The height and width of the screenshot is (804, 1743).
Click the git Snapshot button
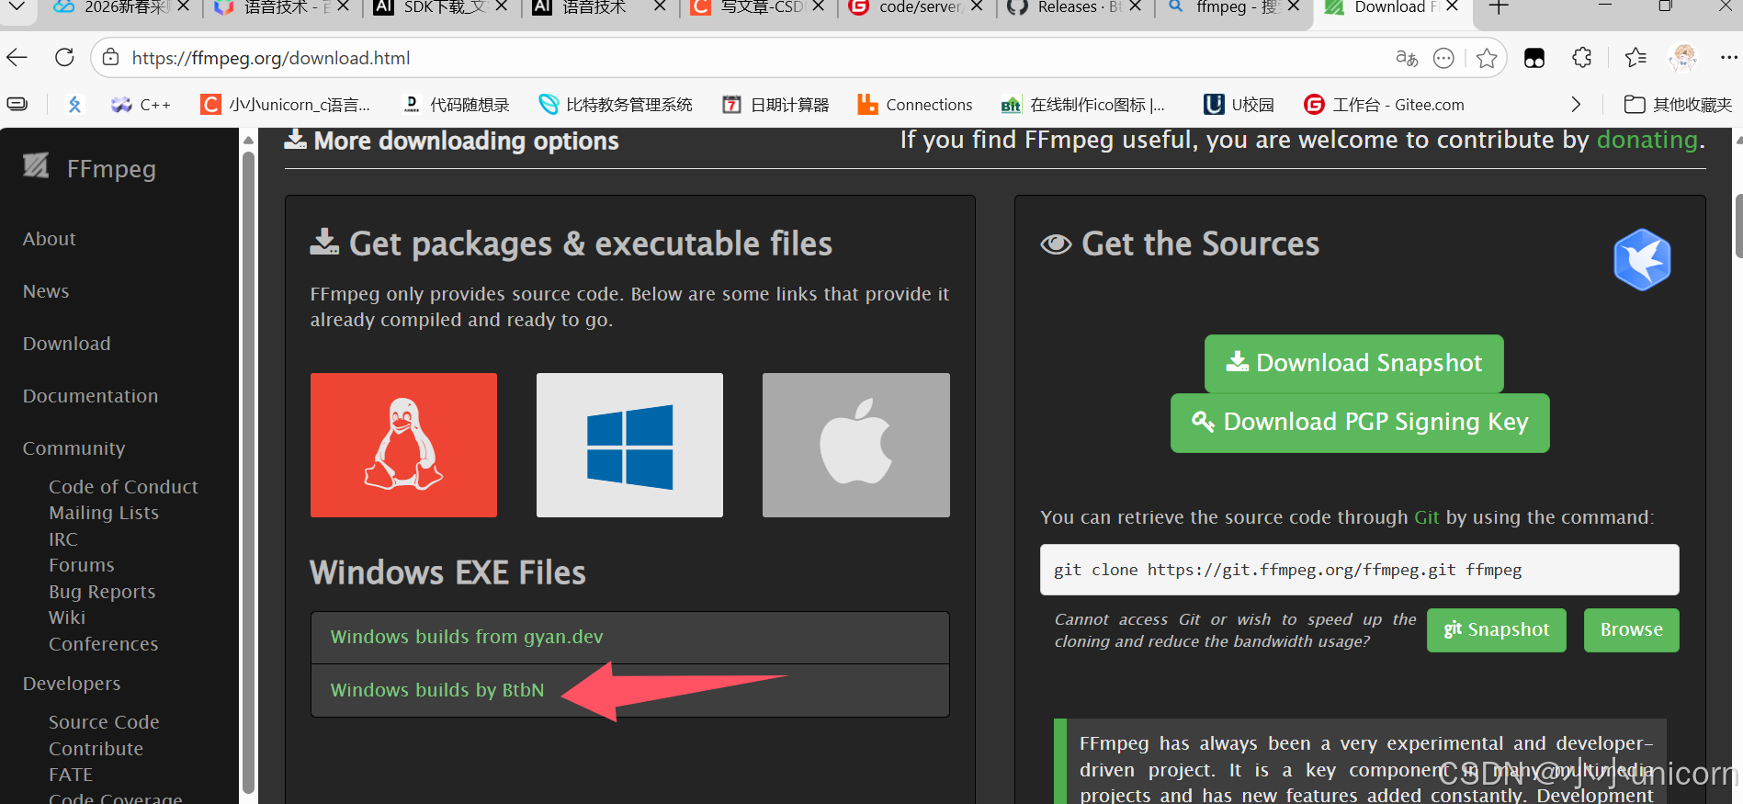(x=1496, y=630)
